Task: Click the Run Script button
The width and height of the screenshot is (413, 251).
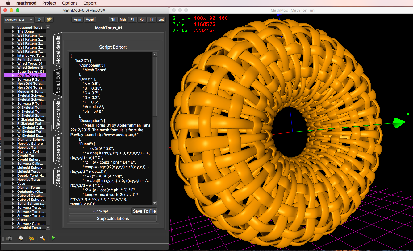Action: (100, 211)
